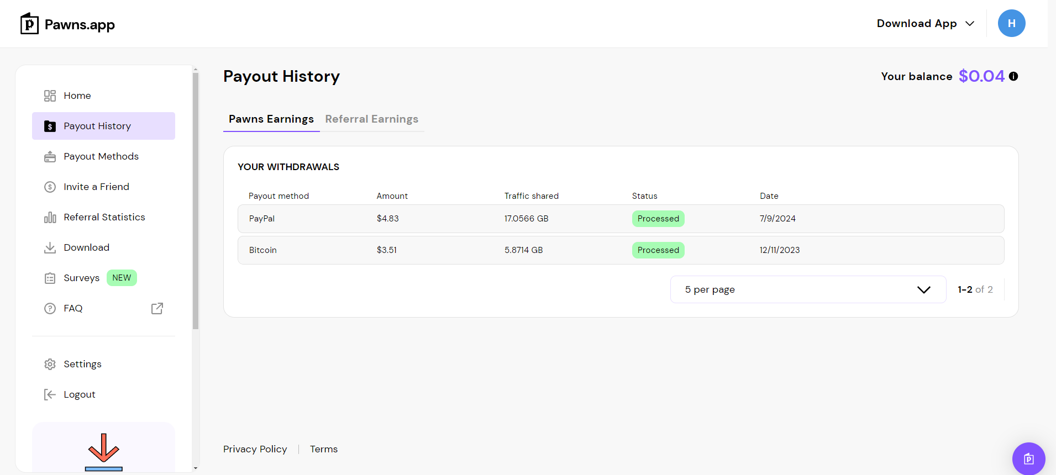The image size is (1056, 475).
Task: Go to Home in sidebar
Action: 103,96
